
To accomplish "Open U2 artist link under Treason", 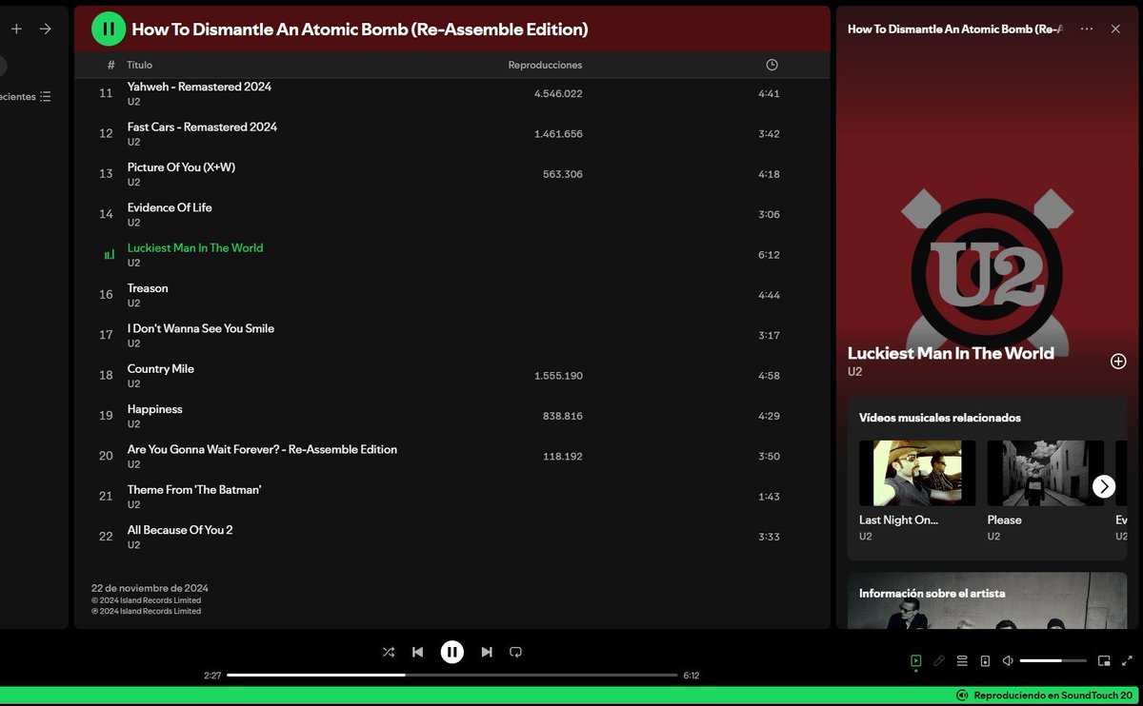I will pyautogui.click(x=134, y=304).
